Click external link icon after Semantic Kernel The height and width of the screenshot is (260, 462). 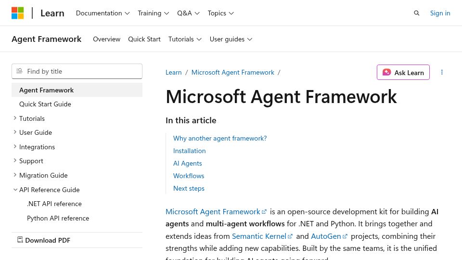pos(290,236)
